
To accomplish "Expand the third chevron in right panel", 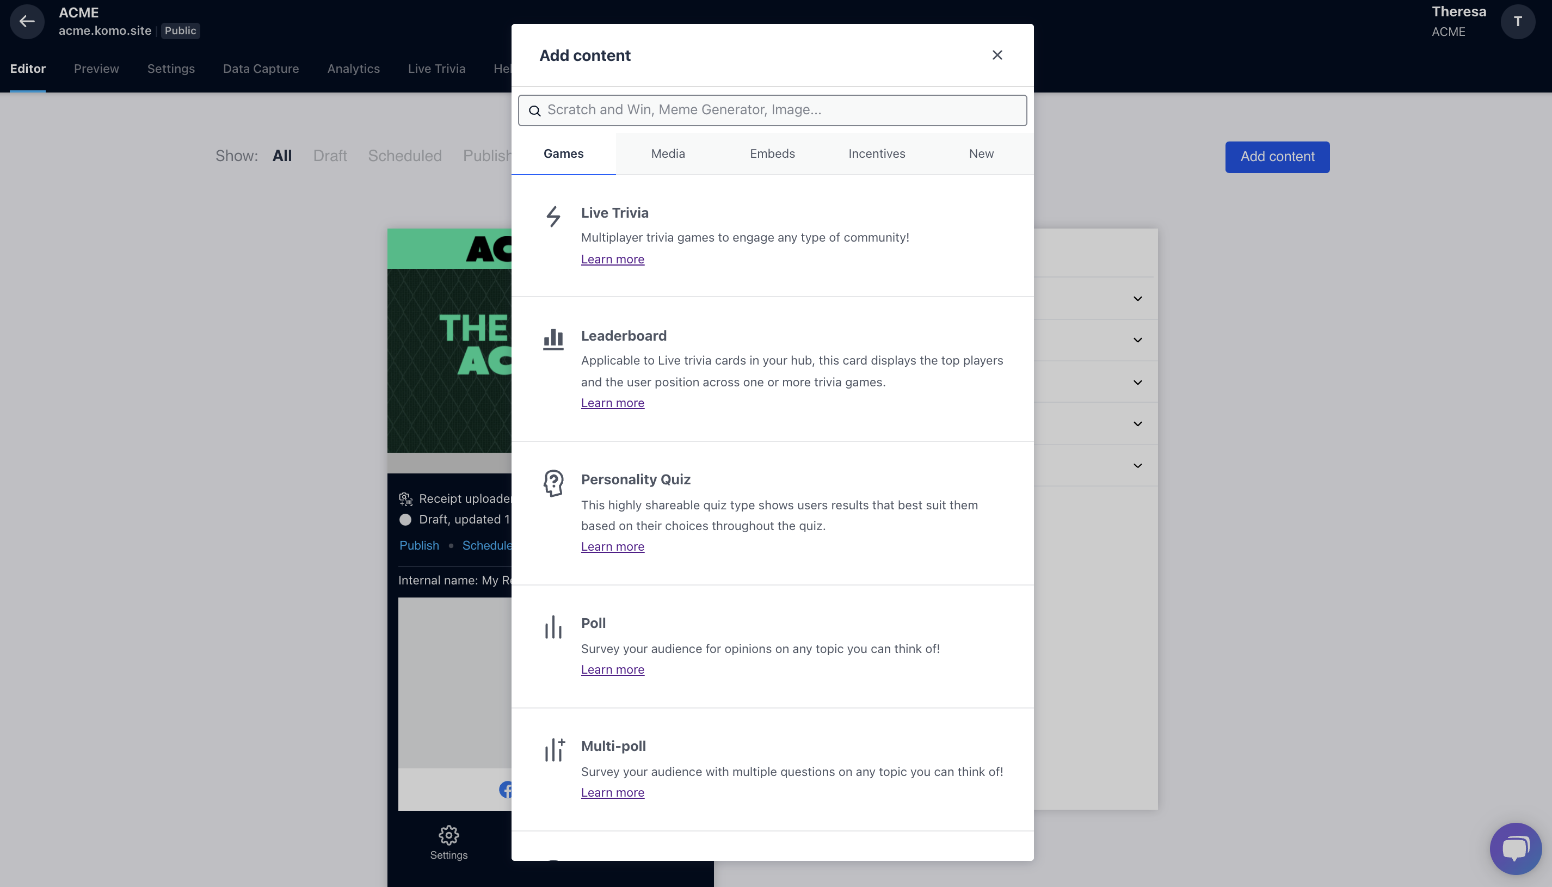I will [1137, 383].
